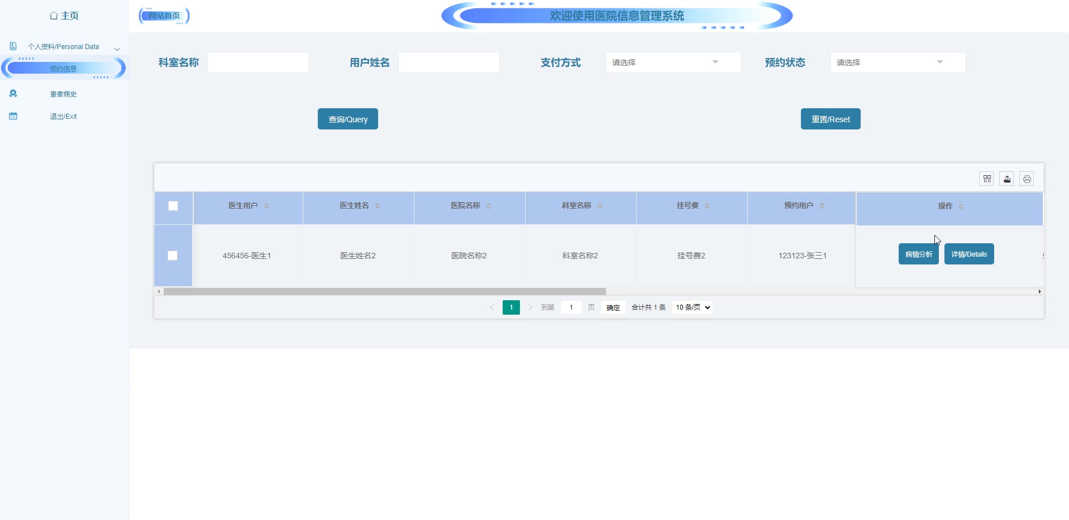Click the 退出/Exit calendar icon
The width and height of the screenshot is (1069, 520).
13,116
